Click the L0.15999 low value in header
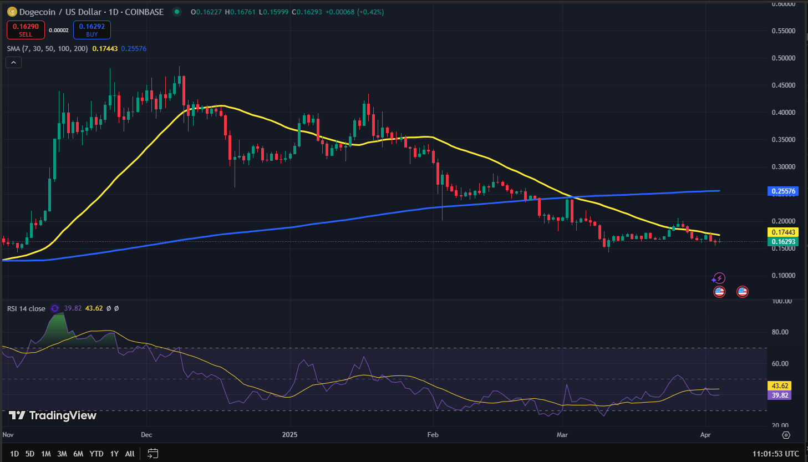808x462 pixels. [273, 12]
